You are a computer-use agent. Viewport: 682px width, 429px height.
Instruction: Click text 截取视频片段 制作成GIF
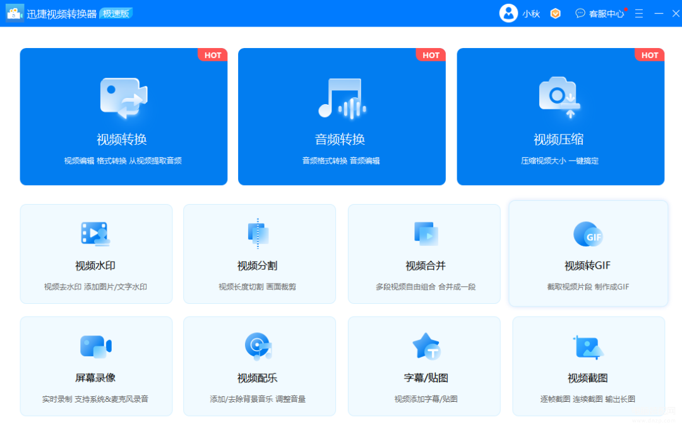coord(588,287)
